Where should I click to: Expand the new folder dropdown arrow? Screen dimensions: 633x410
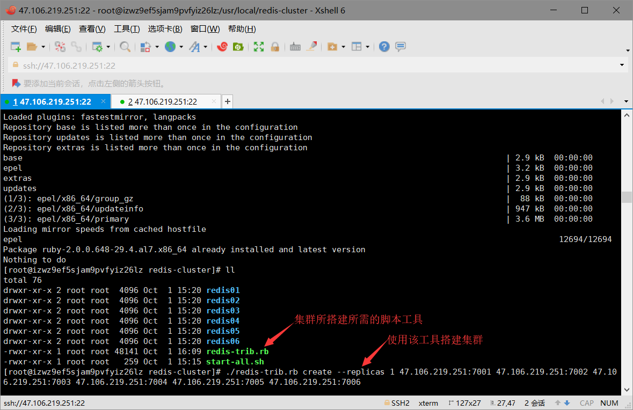point(344,47)
